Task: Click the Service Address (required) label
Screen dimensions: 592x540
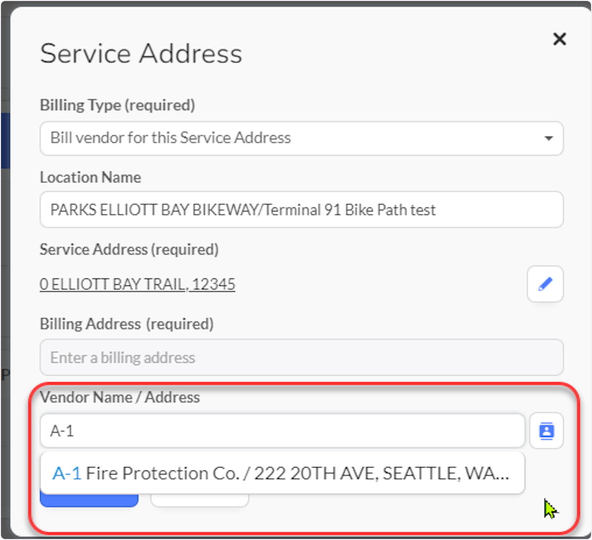Action: point(129,250)
